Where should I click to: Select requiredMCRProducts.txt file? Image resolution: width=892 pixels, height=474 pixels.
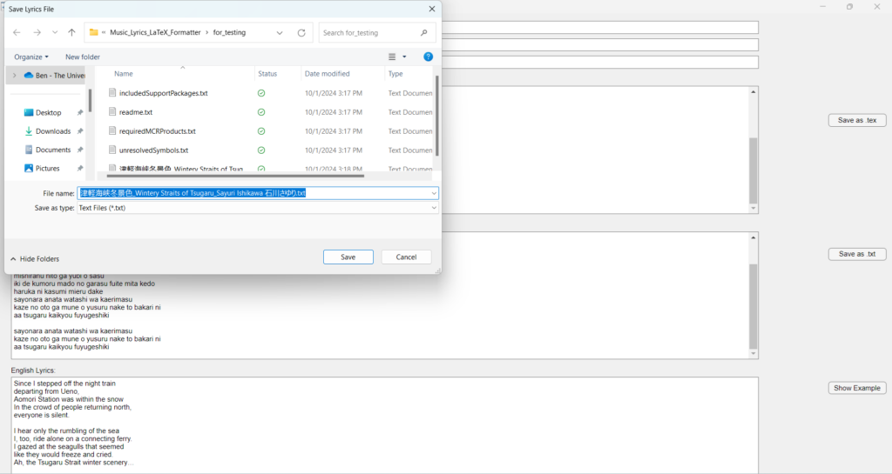[x=157, y=131]
